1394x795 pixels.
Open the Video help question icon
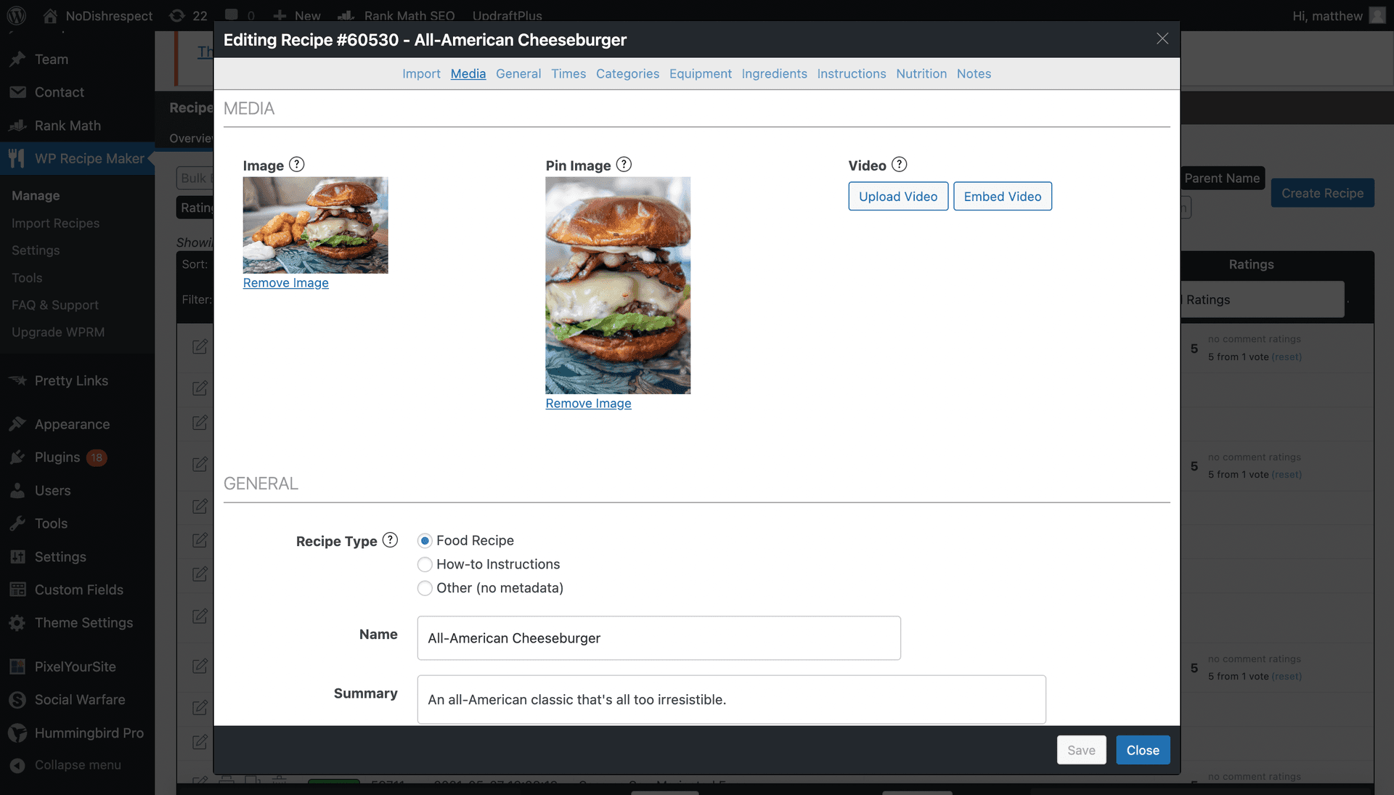(899, 165)
